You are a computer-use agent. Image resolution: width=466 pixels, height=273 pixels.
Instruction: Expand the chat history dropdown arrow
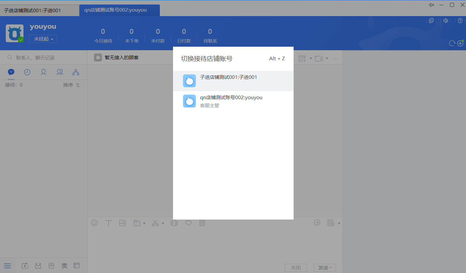coord(339,223)
